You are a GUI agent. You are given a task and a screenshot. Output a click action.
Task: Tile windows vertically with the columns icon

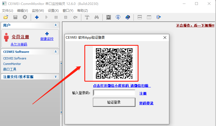click(x=149, y=17)
